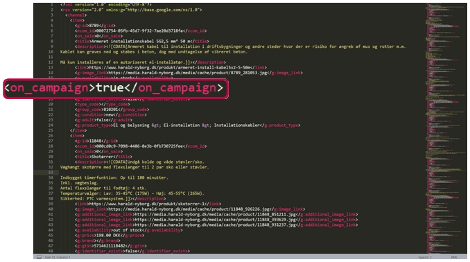The width and height of the screenshot is (470, 262).
Task: Click the additional image 11848_851211.jpg line
Action: coord(216,214)
